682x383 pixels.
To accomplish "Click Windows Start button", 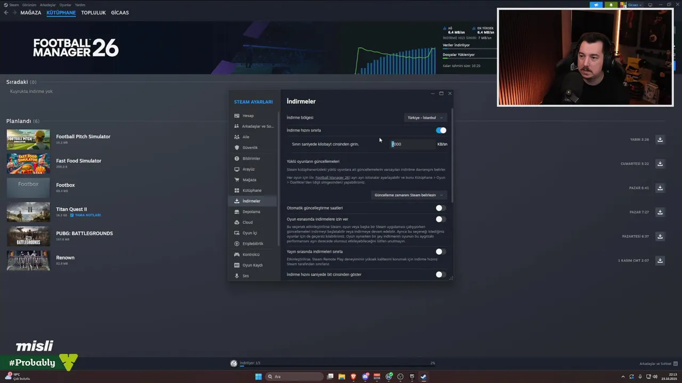I will [x=258, y=377].
